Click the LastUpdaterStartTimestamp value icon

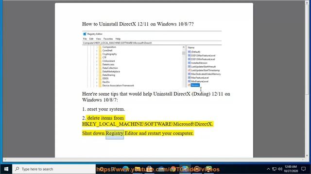coord(189,70)
